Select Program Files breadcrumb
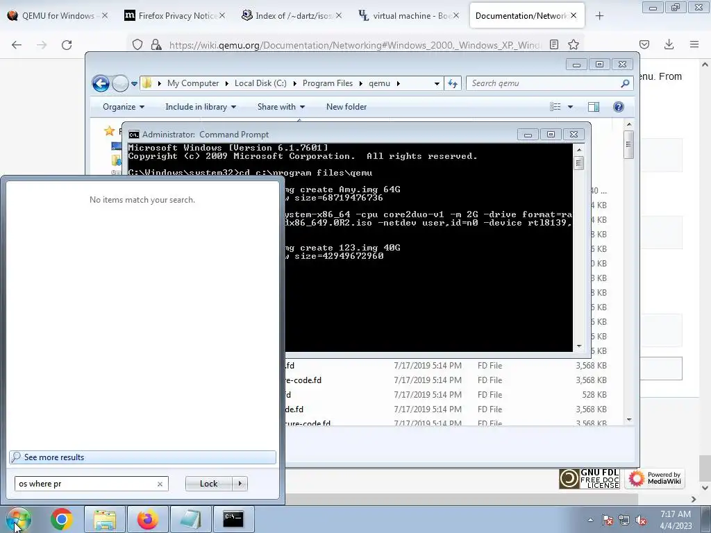Viewport: 711px width, 533px height. tap(328, 83)
